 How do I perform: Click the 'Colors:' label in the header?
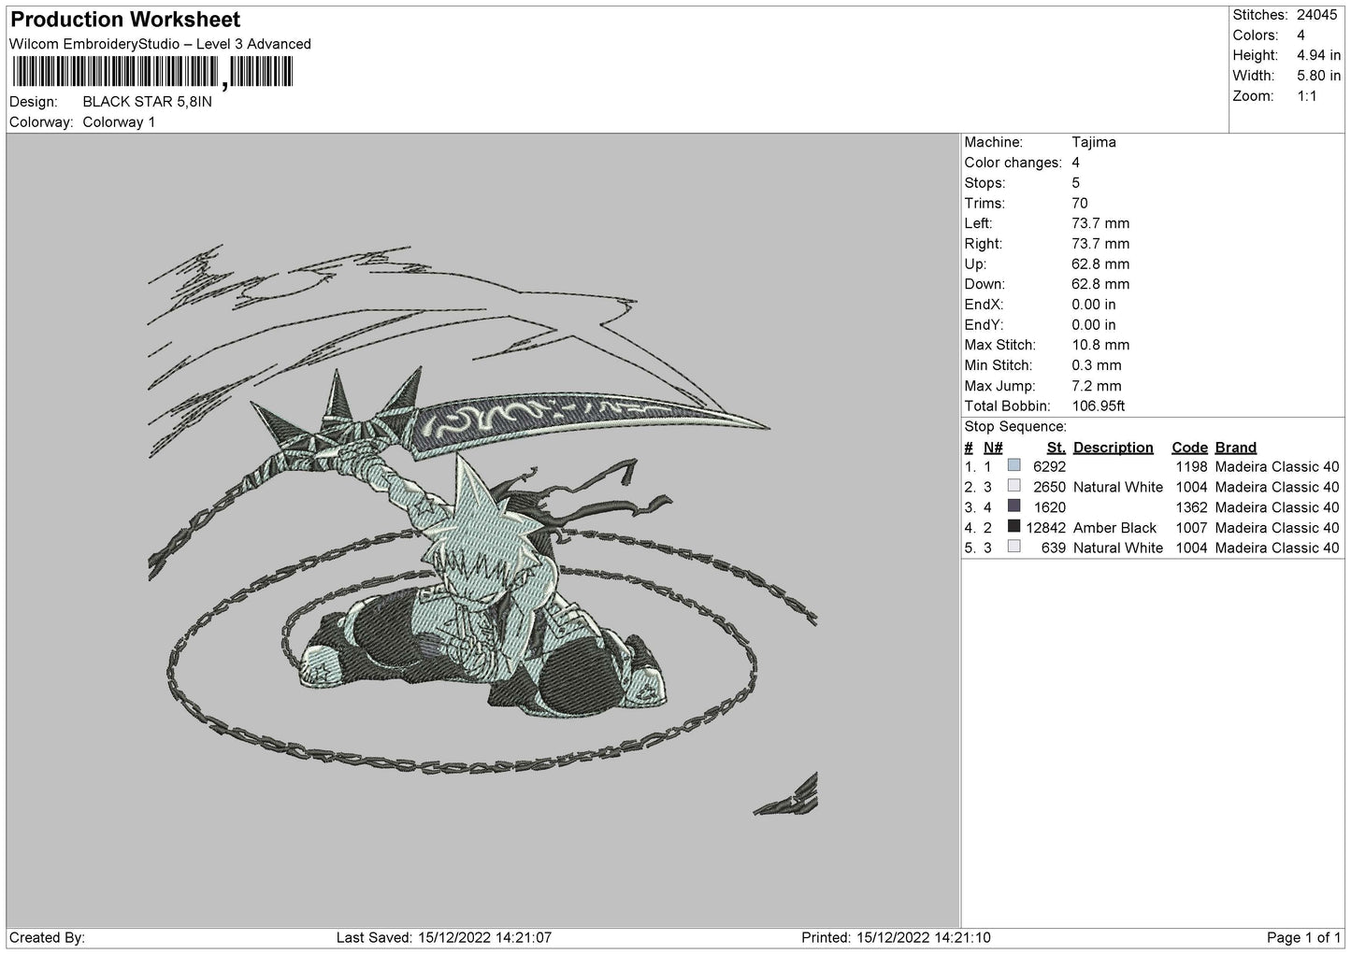tap(1255, 36)
